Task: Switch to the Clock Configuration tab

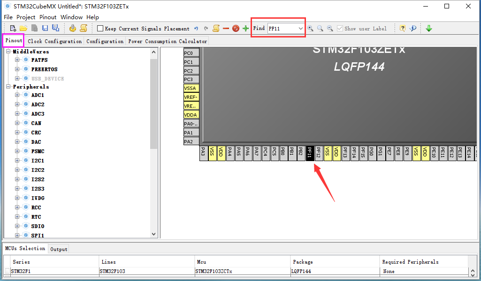Action: point(54,41)
